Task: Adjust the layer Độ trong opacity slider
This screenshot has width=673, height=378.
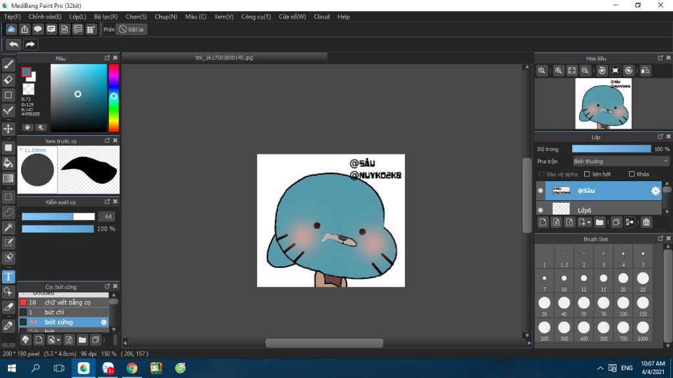Action: coord(611,149)
